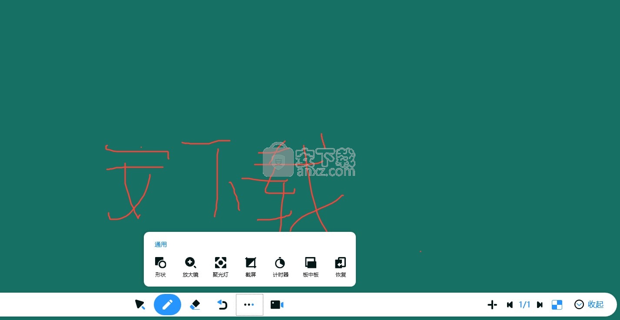Toggle the more tools button
Viewport: 620px width, 320px height.
click(x=249, y=305)
